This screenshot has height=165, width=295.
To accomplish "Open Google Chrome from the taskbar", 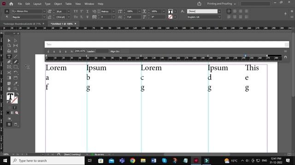I will tap(132, 160).
